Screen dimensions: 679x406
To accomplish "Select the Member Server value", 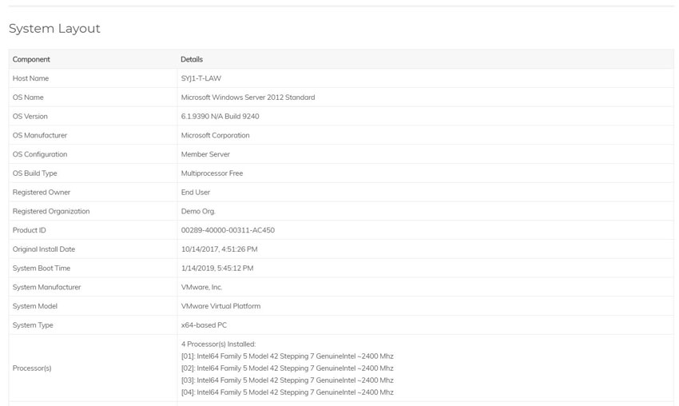I will [x=205, y=154].
